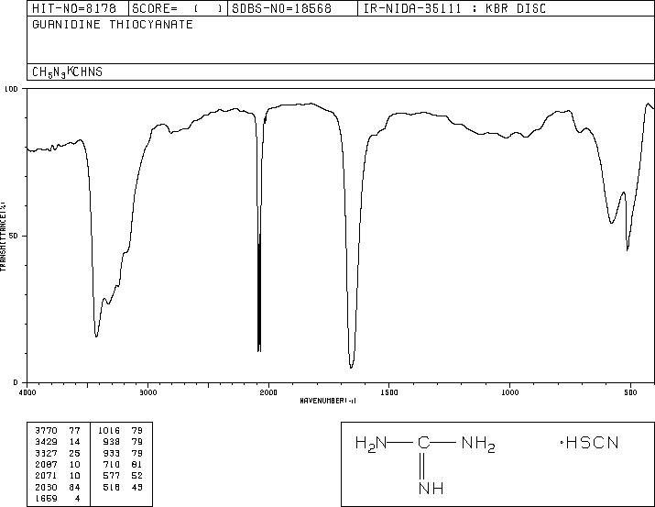Click the SDBS-NO=18568 header cell
This screenshot has width=655, height=507.
292,8
